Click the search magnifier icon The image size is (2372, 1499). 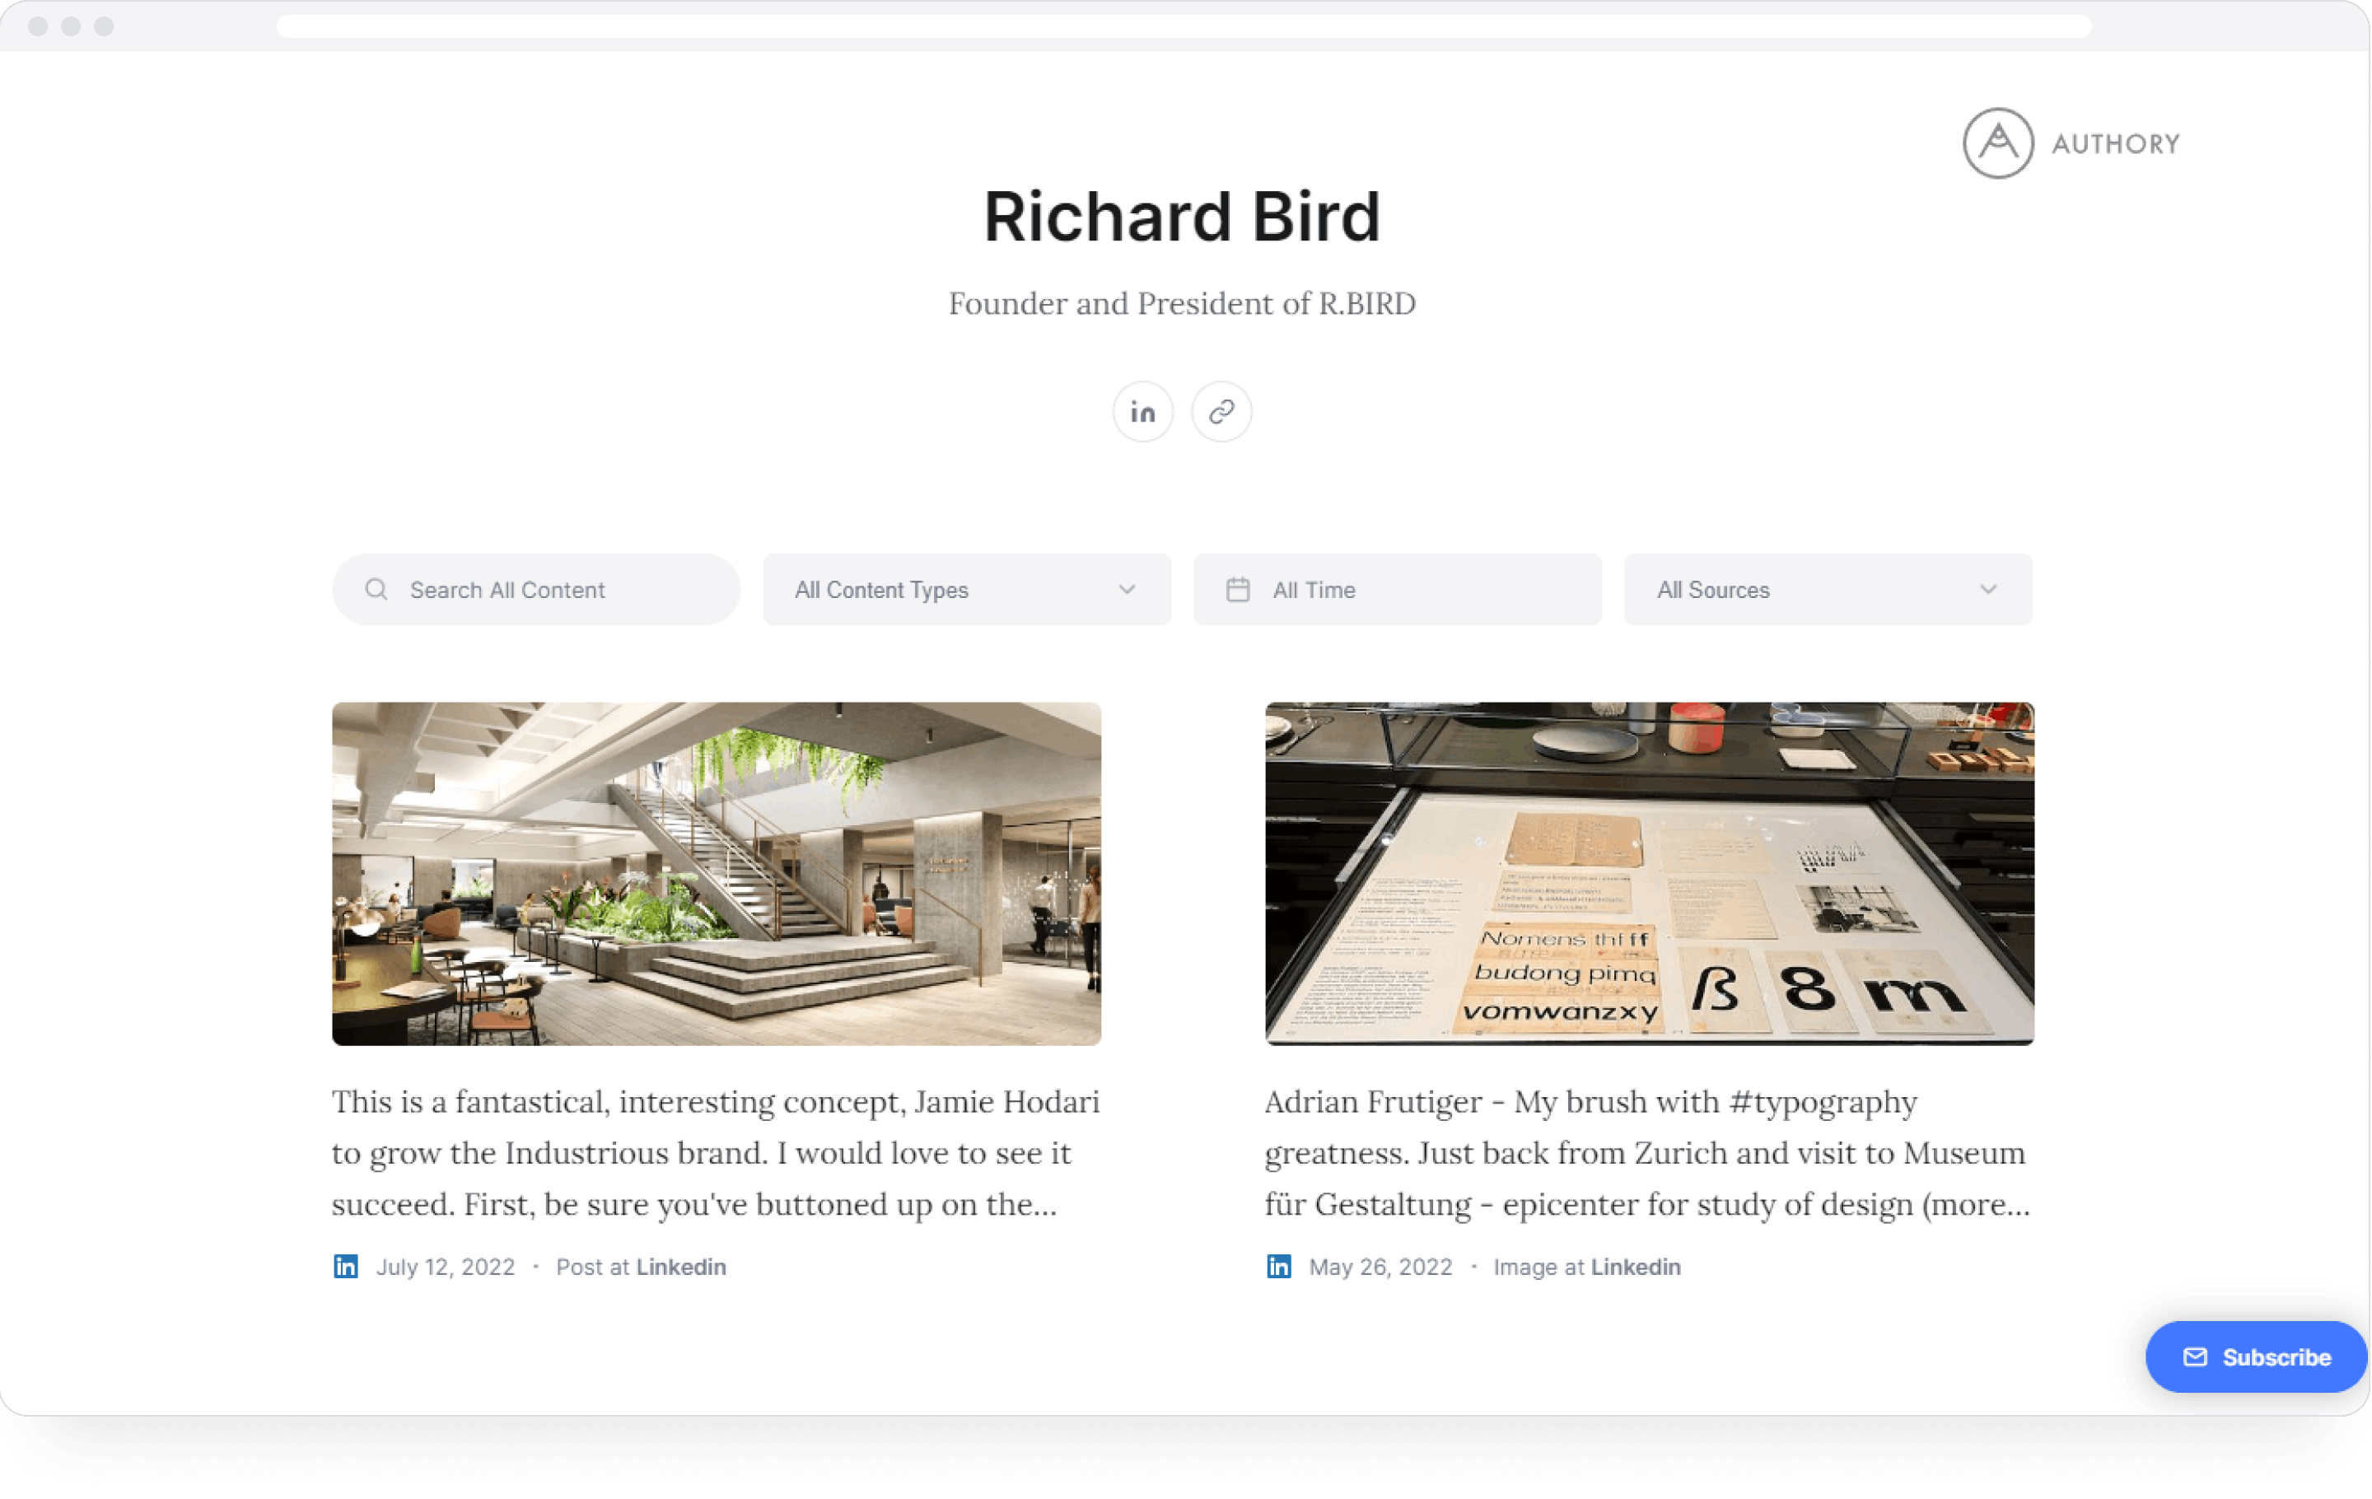point(376,591)
